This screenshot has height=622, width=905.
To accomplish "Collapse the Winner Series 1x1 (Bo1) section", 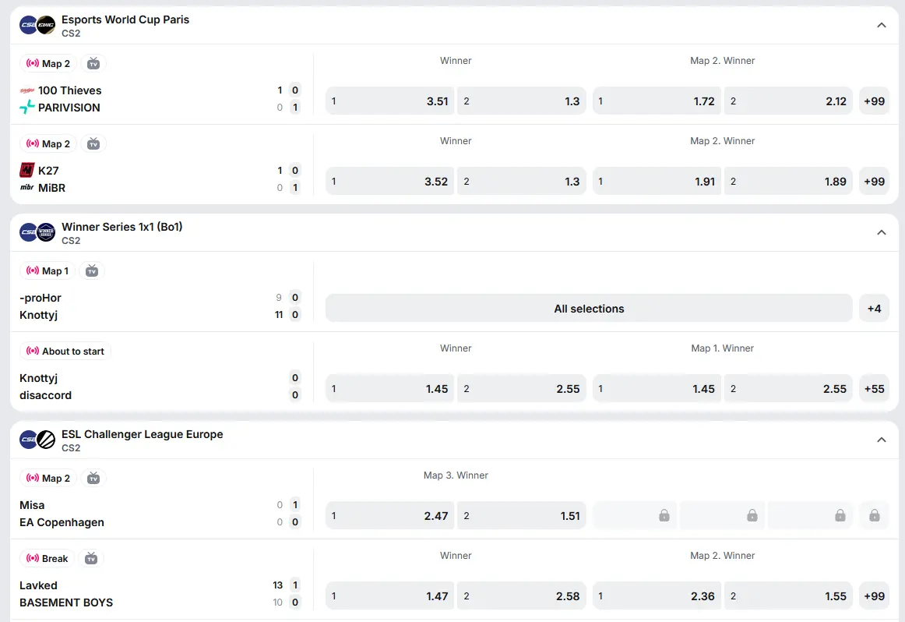I will [x=882, y=232].
